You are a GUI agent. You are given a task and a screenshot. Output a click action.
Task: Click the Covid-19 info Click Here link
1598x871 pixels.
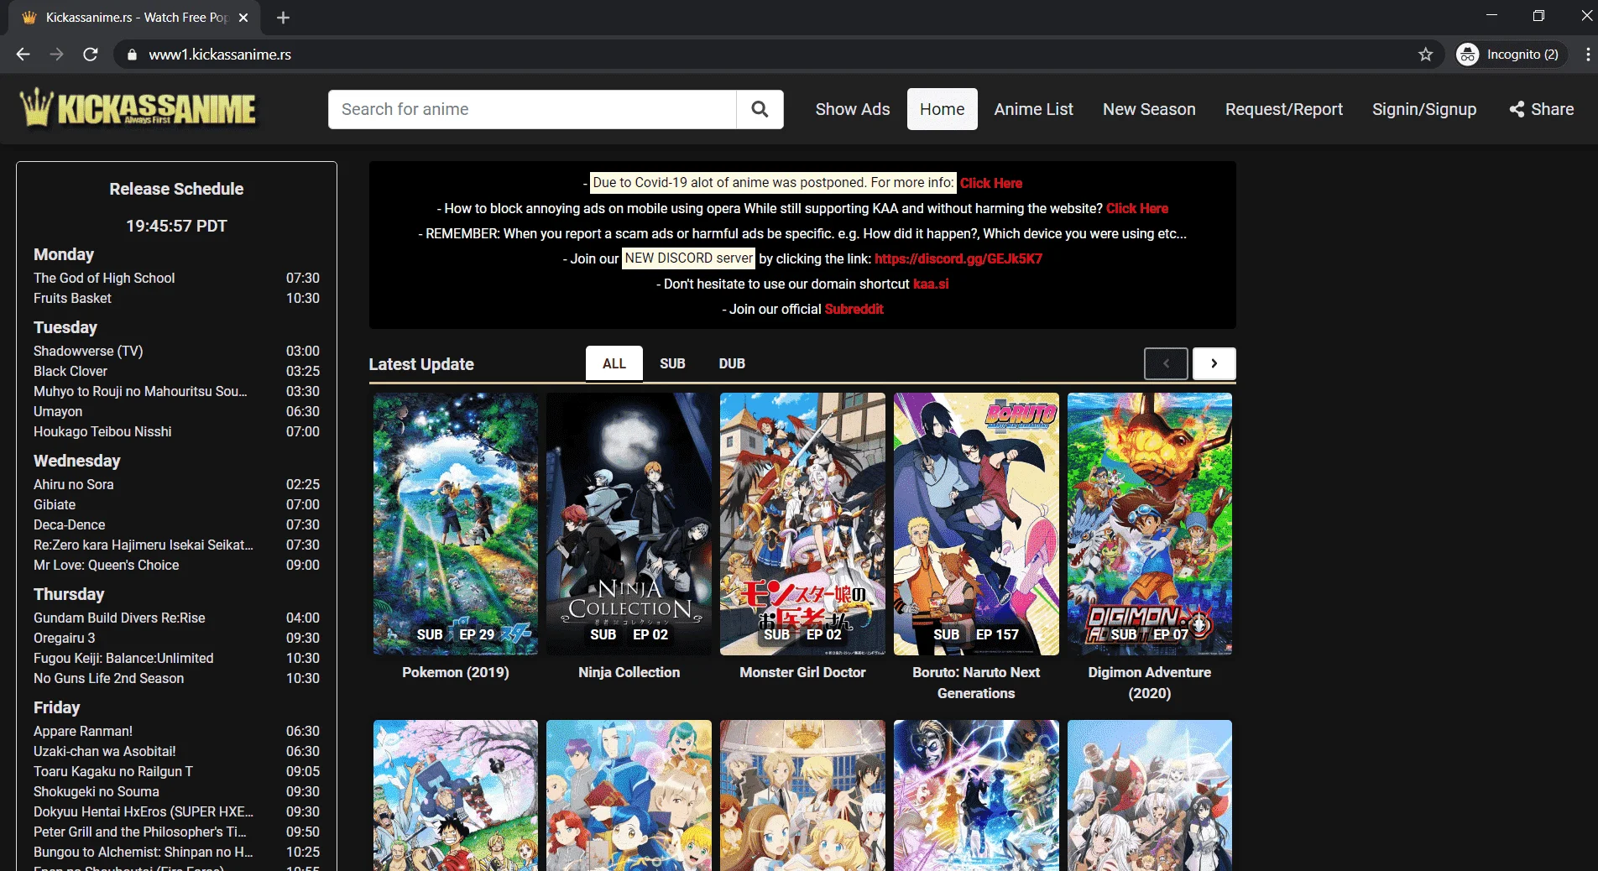pyautogui.click(x=991, y=183)
